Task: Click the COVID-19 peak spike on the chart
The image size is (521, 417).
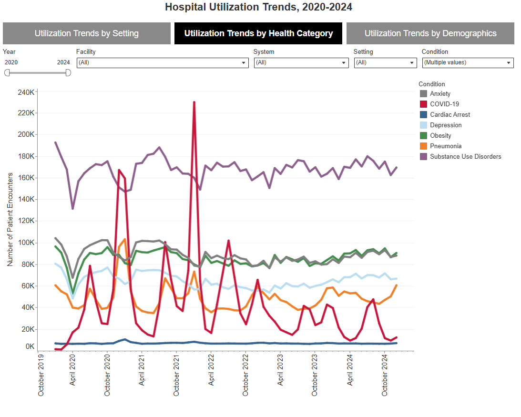Action: click(x=194, y=102)
